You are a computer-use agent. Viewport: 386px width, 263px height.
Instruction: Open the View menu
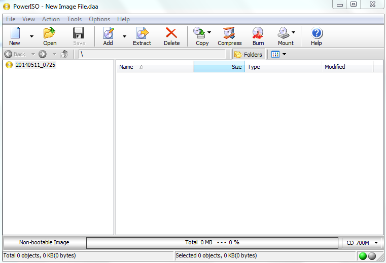click(28, 19)
